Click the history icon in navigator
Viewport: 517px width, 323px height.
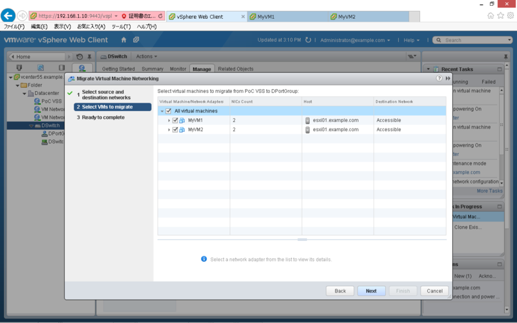(79, 57)
